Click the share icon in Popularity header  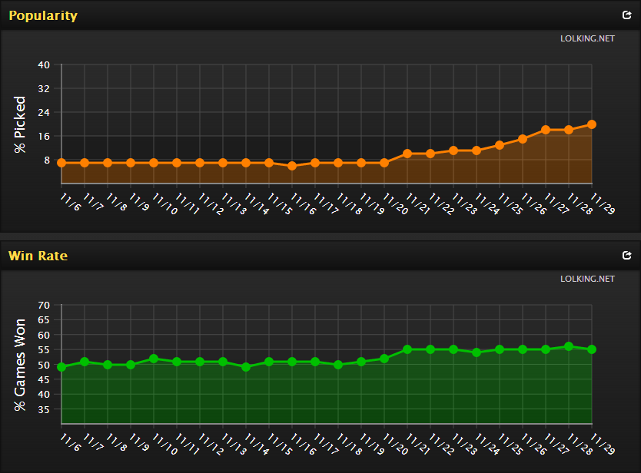tap(626, 15)
